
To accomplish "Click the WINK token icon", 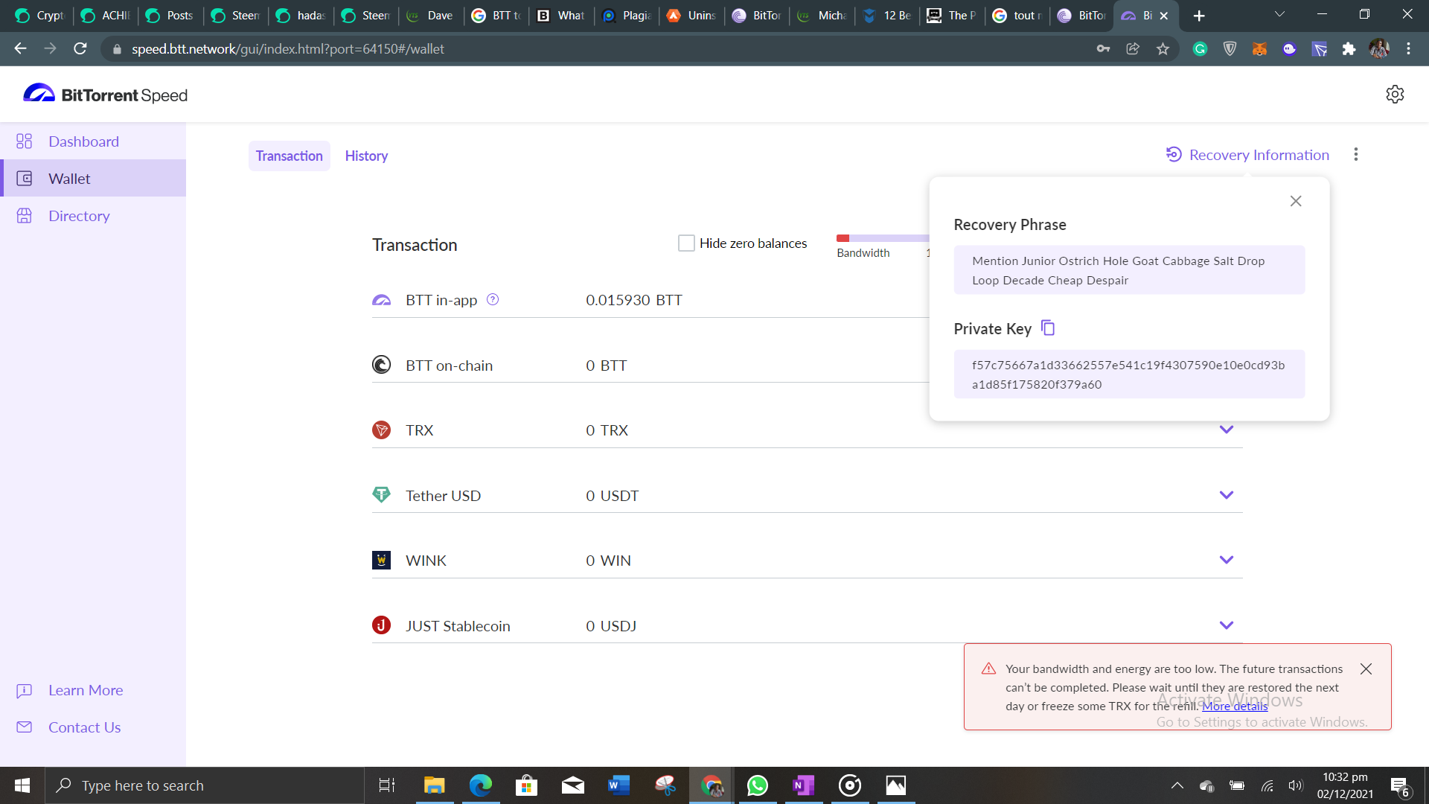I will [381, 560].
